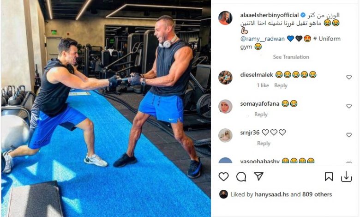The image size is (360, 217).
Task: Like somayafofana's comment heart
Action: [349, 106]
